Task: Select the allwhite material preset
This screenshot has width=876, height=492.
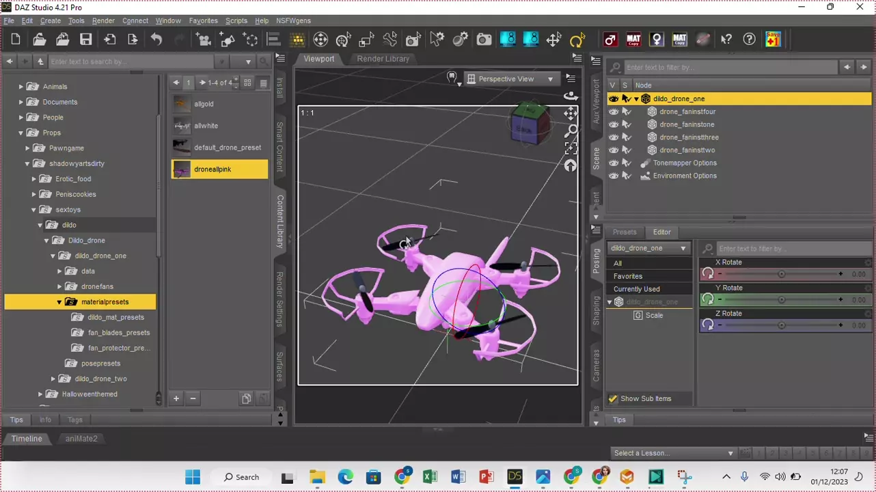Action: point(206,126)
